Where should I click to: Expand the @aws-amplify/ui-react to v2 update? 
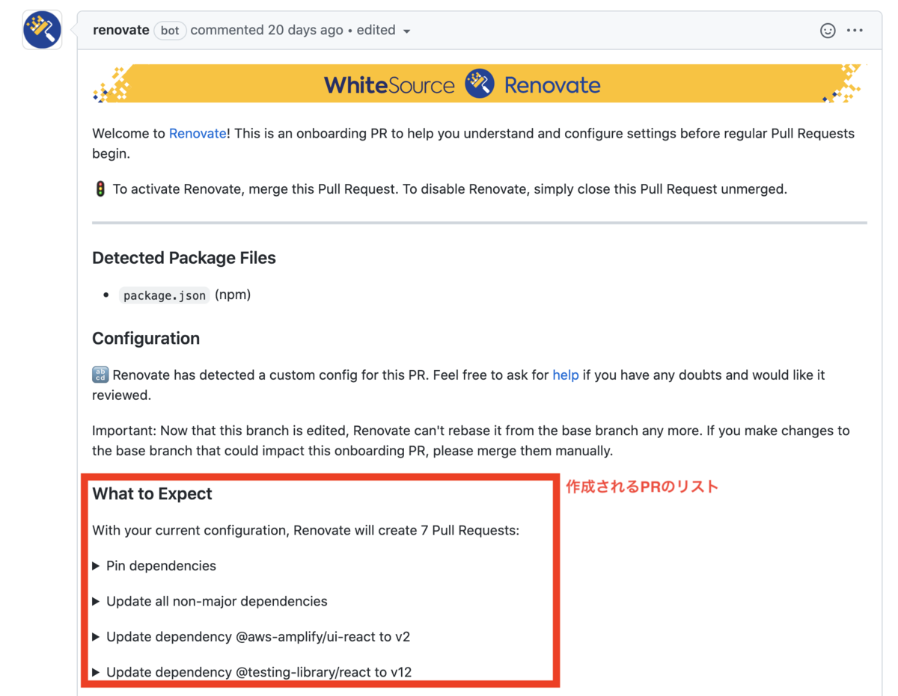tap(251, 637)
